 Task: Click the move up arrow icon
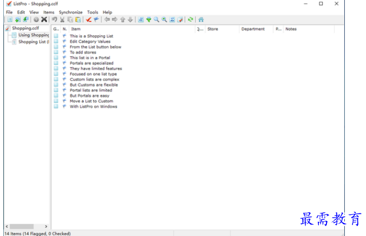(123, 19)
